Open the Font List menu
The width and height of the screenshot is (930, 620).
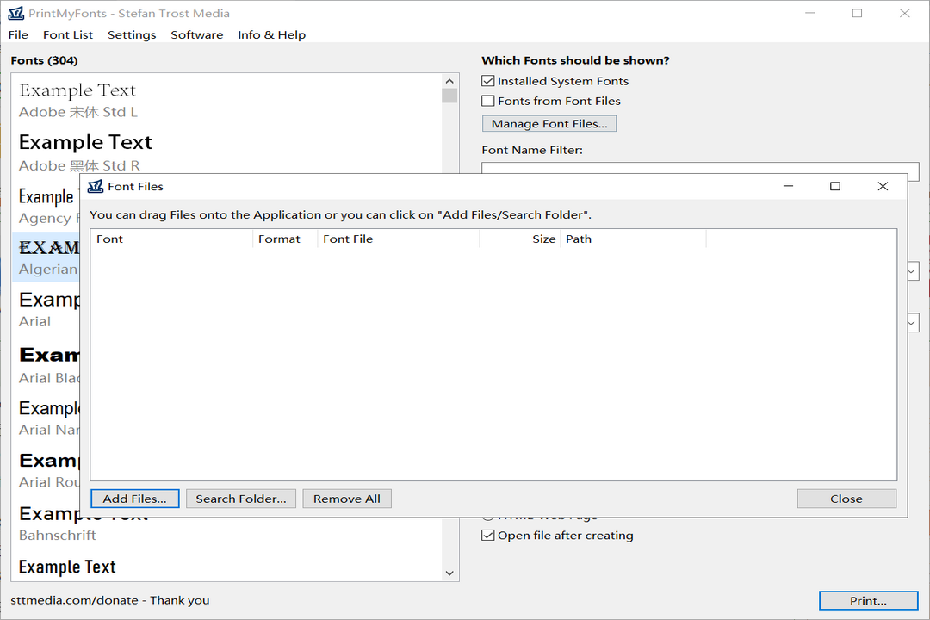pyautogui.click(x=68, y=34)
